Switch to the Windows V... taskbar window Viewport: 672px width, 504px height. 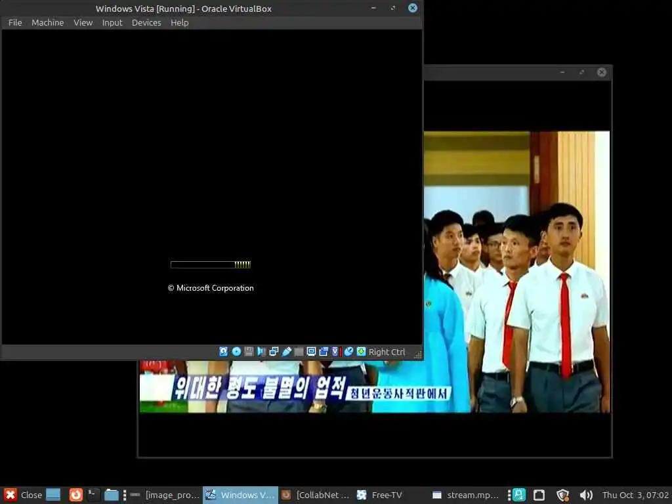click(240, 495)
